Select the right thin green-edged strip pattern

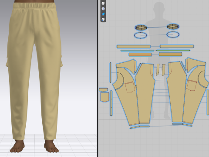point(173,51)
